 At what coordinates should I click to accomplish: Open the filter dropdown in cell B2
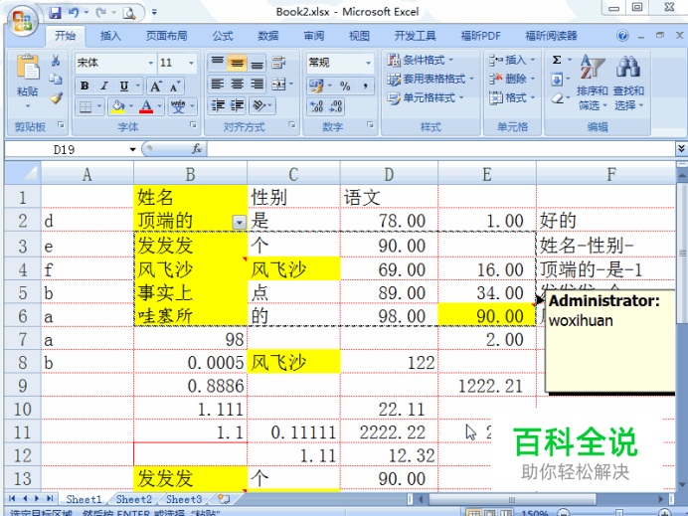point(240,222)
